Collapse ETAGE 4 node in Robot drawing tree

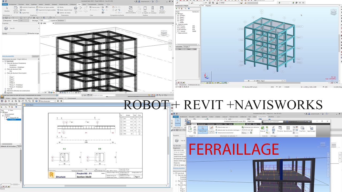pos(2,116)
